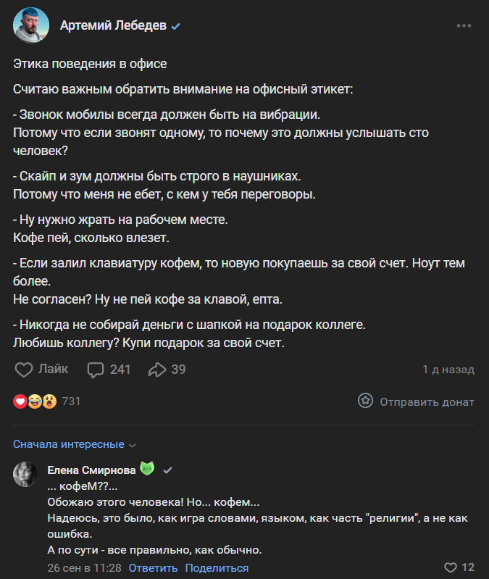
Task: Open the comment timestamp 26 сен в 11:28
Action: (84, 567)
